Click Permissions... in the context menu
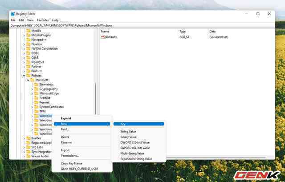Viewport: 285px width, 182px height. pos(82,156)
